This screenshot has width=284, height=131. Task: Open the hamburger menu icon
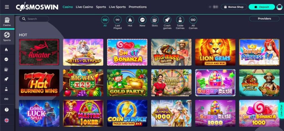tap(7, 7)
